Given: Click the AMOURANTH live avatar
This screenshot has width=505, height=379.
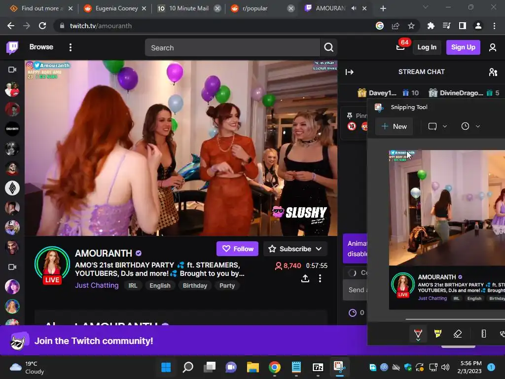Looking at the screenshot, I should 52,265.
